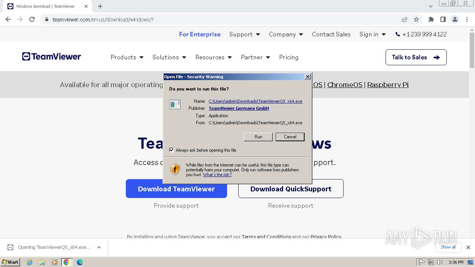The height and width of the screenshot is (267, 475).
Task: Reload the TeamViewer download page
Action: click(32, 19)
